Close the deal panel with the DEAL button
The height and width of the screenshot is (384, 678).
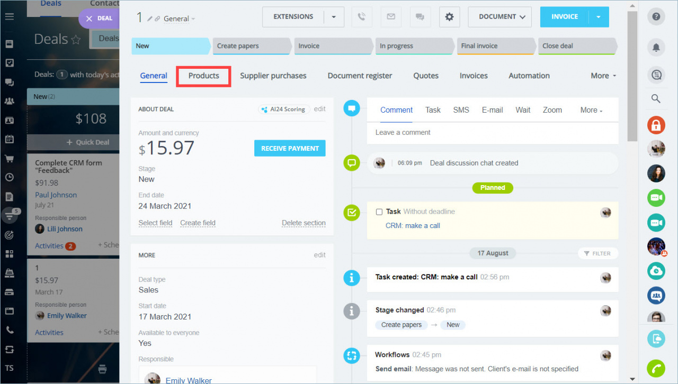click(99, 19)
